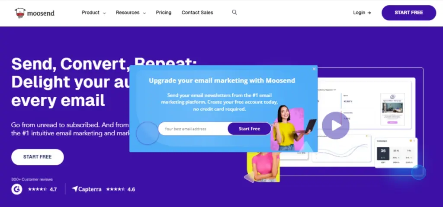Click the Capterra logo
Viewport: 443px width, 207px height.
87,189
